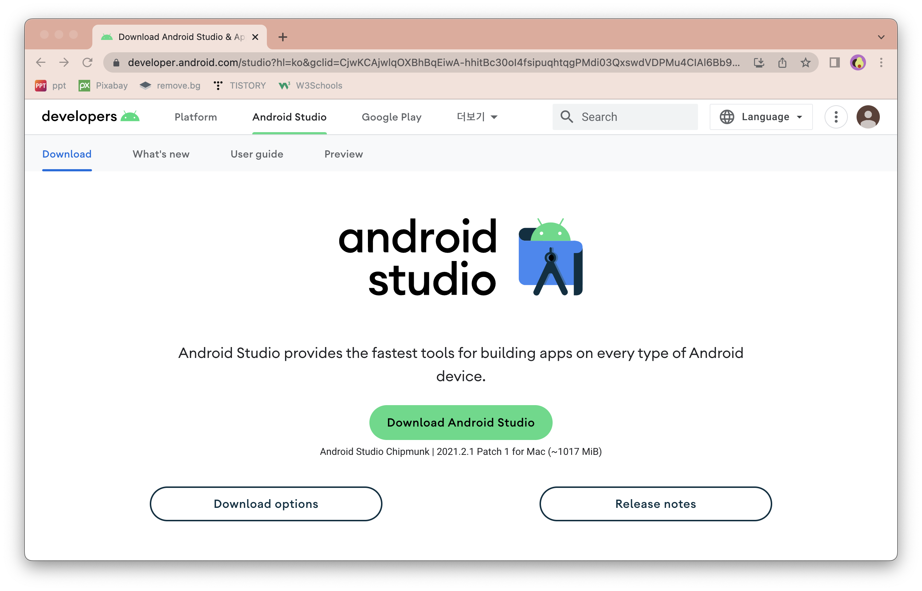922x591 pixels.
Task: Open the ppt bookmark
Action: (50, 86)
